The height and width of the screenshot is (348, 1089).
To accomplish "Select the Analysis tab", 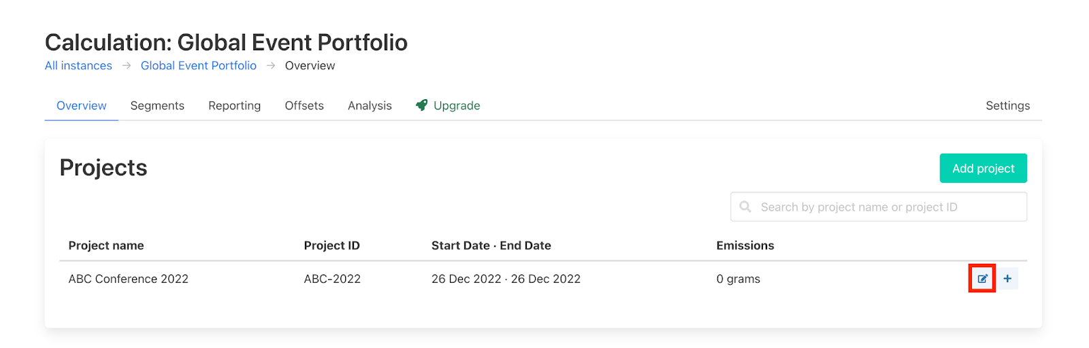I will (x=370, y=105).
